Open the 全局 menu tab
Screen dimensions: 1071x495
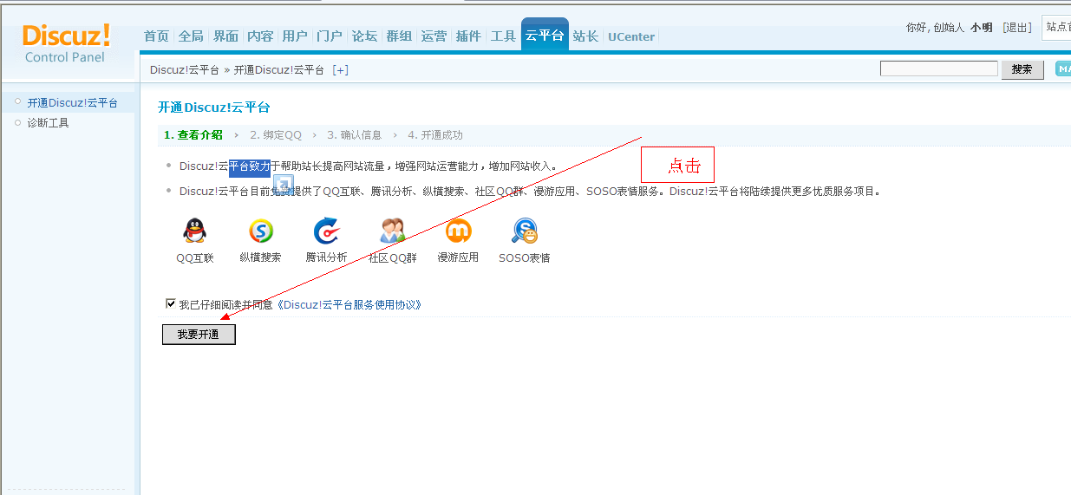[191, 36]
